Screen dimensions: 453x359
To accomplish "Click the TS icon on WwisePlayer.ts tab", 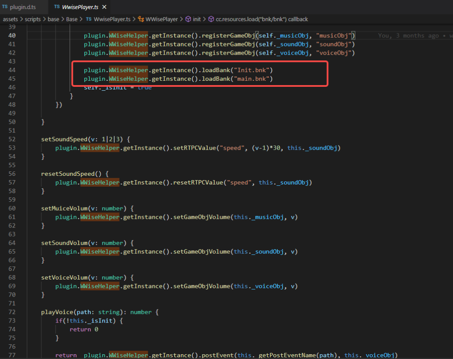I will pyautogui.click(x=57, y=7).
